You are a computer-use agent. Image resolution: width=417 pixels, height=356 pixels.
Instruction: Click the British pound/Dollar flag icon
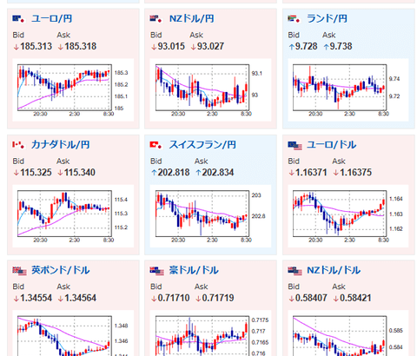tap(20, 271)
